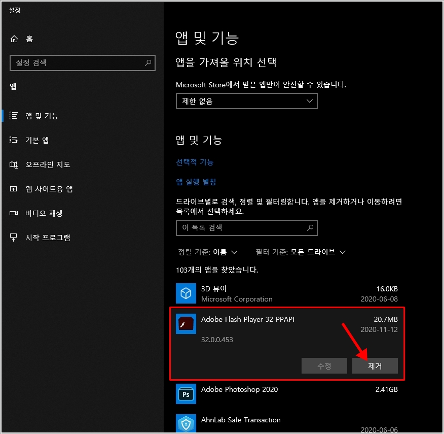Click the 16.0KB size value
The image size is (444, 434).
tap(387, 289)
